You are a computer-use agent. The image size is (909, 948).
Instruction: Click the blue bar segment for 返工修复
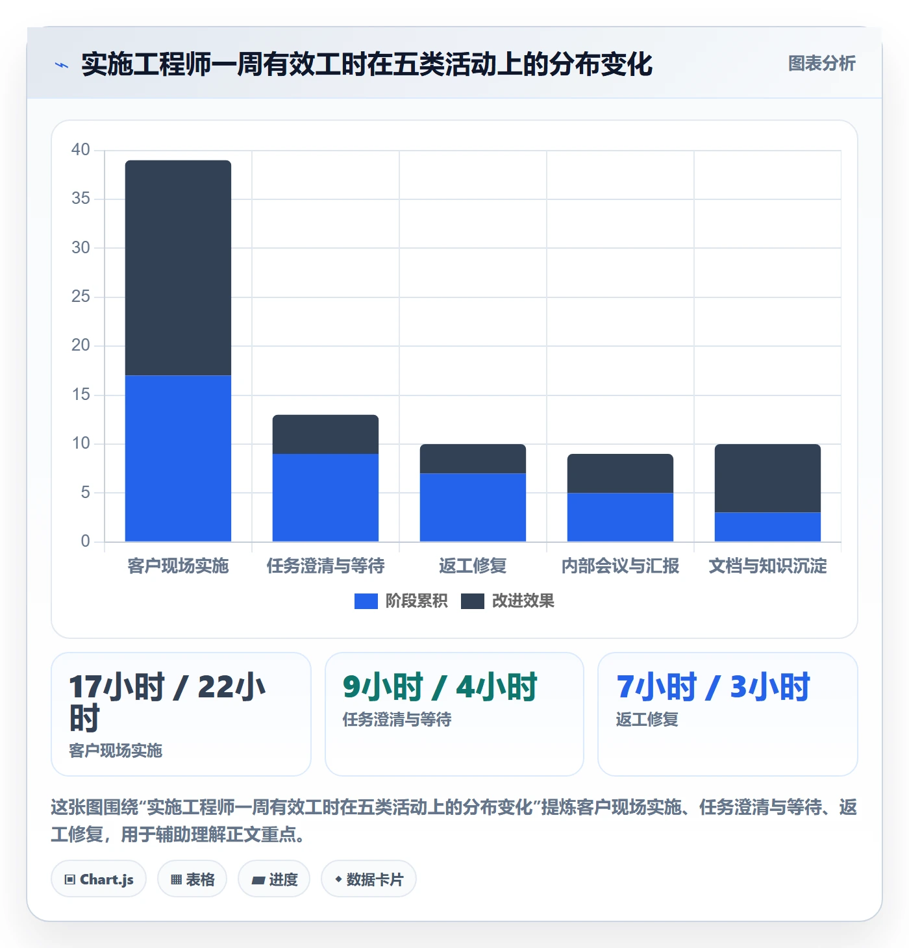click(473, 507)
